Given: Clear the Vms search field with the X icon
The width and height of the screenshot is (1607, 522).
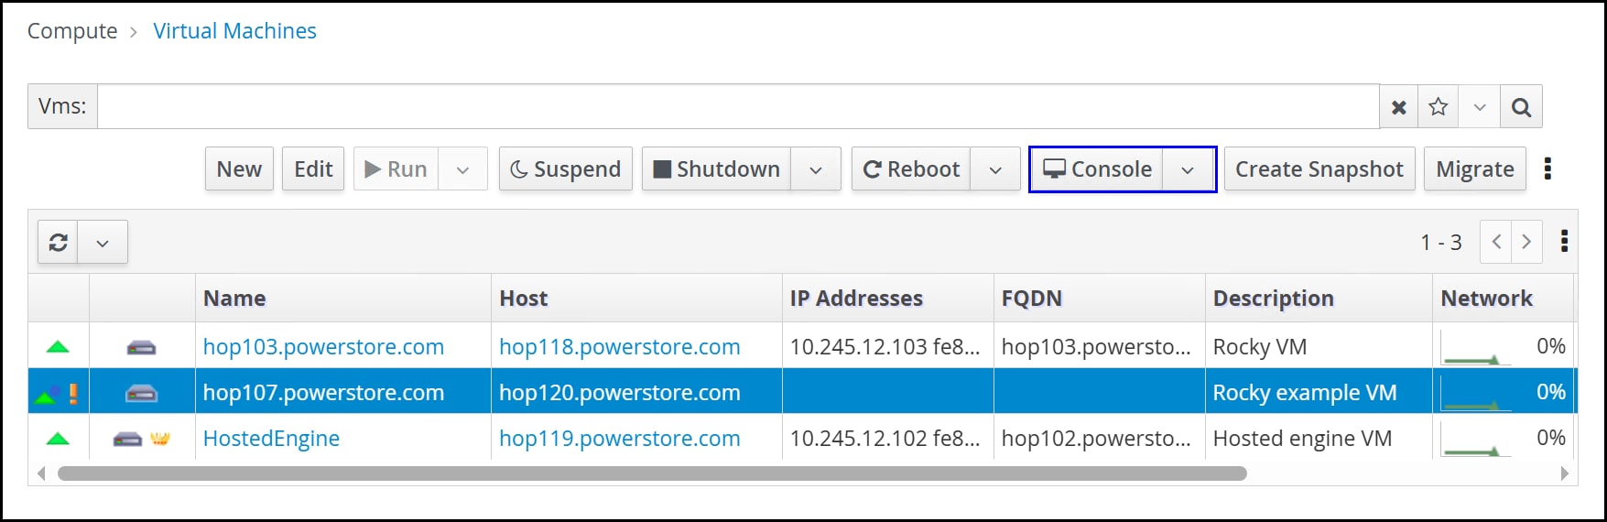Looking at the screenshot, I should tap(1398, 107).
